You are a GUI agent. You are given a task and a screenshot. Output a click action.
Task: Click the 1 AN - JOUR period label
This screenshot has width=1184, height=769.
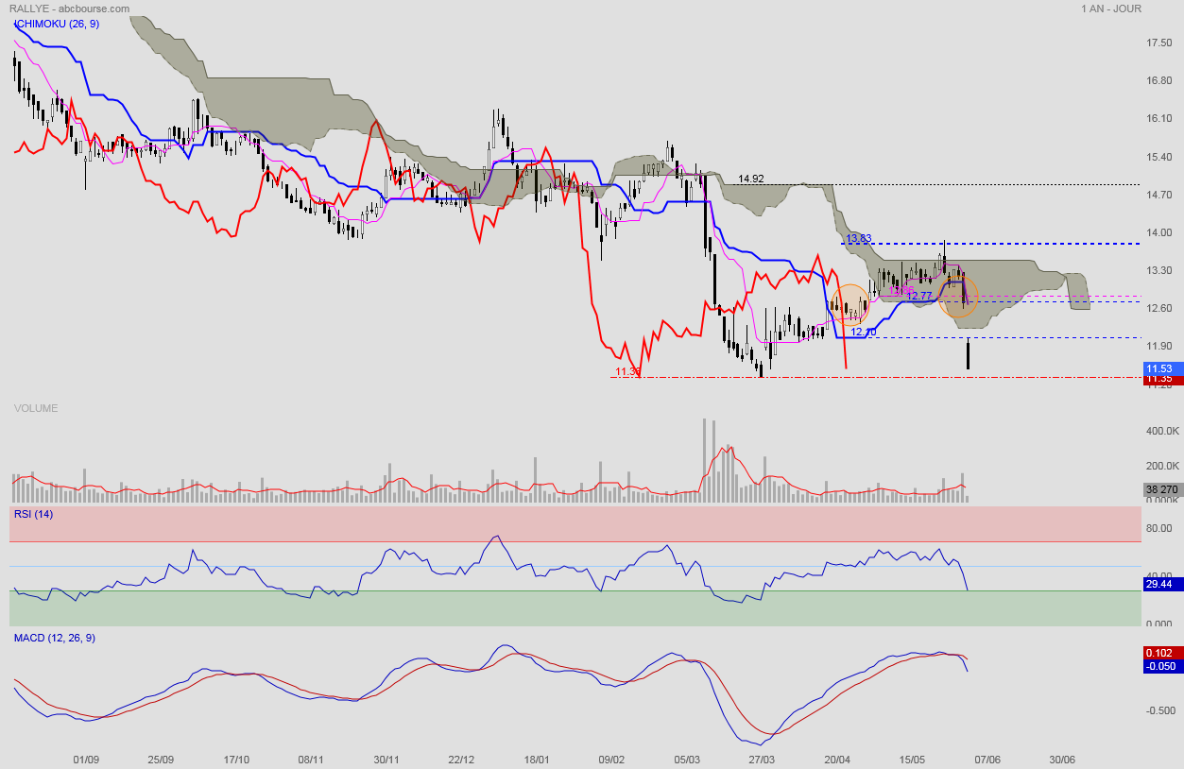[x=1110, y=9]
